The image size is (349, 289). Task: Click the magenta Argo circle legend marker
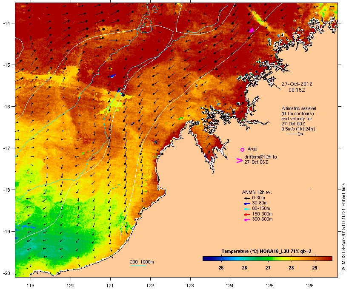pos(243,150)
